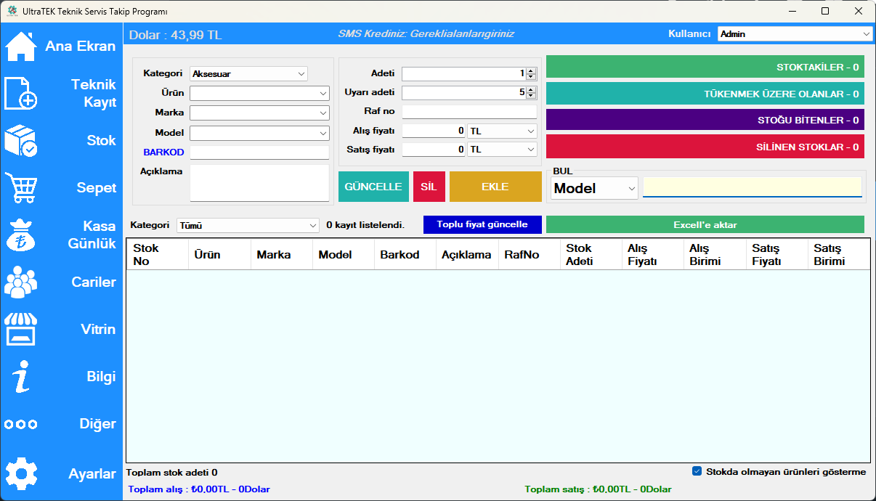
Task: Toggle 'Stokda olmayan ürünleri gösterme' checkbox
Action: click(x=697, y=471)
